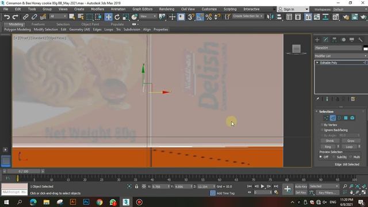Click the Loop selection button
Viewport: 368px width, 207px height.
click(x=349, y=147)
